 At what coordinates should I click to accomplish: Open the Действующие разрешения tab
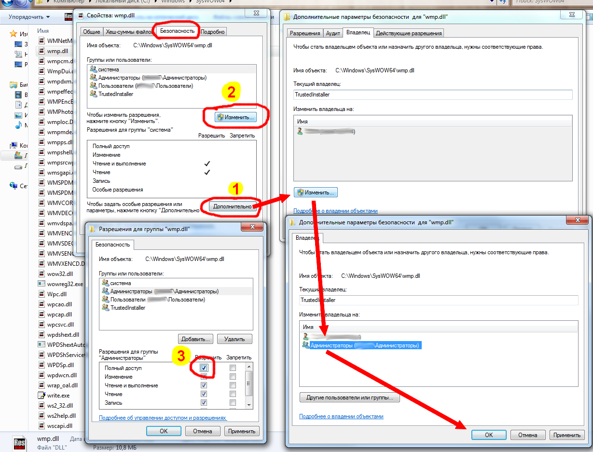[409, 33]
